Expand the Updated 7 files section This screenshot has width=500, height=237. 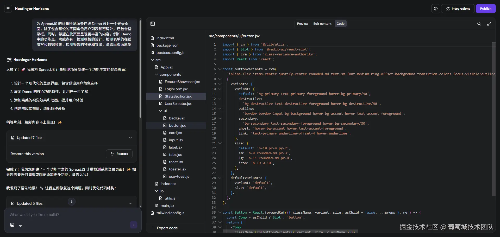(x=130, y=138)
